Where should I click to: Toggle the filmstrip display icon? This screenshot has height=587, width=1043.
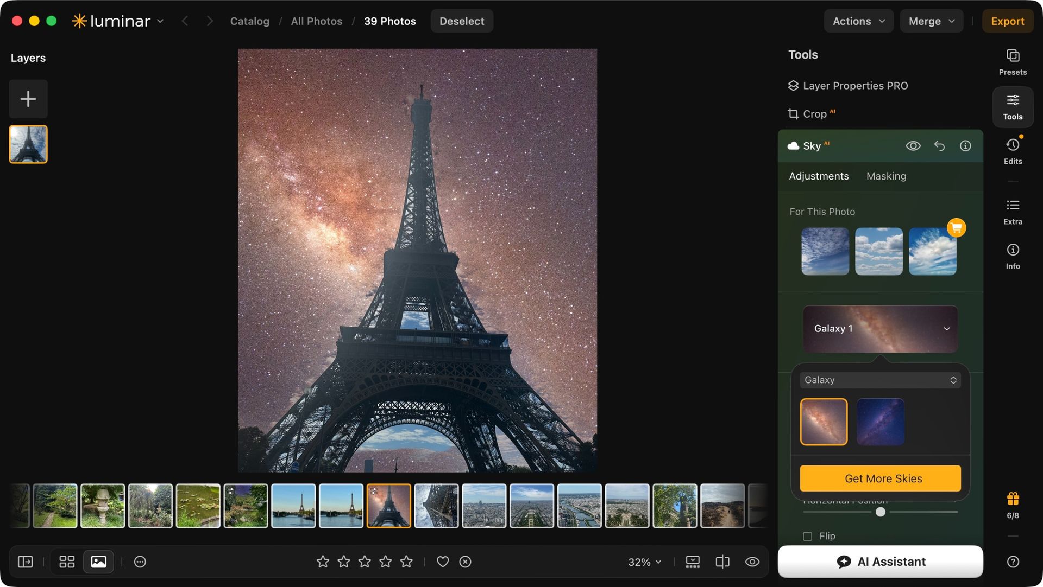pyautogui.click(x=693, y=562)
